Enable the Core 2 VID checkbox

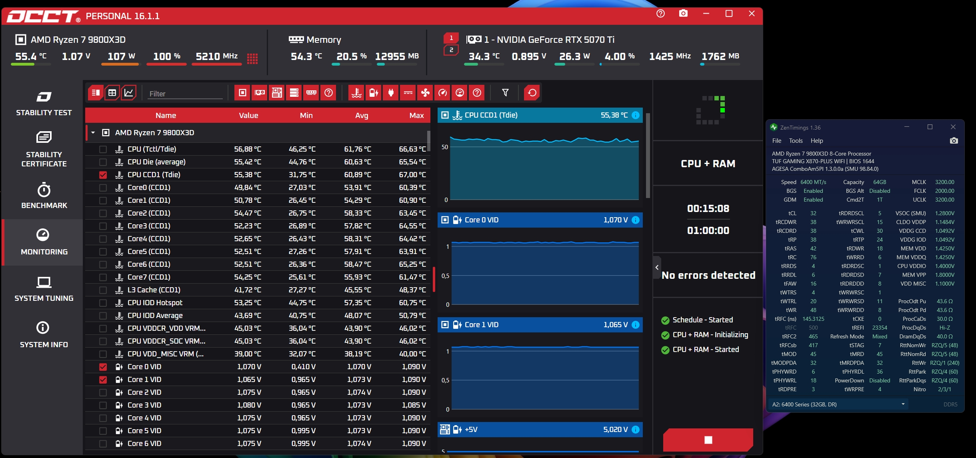tap(103, 392)
